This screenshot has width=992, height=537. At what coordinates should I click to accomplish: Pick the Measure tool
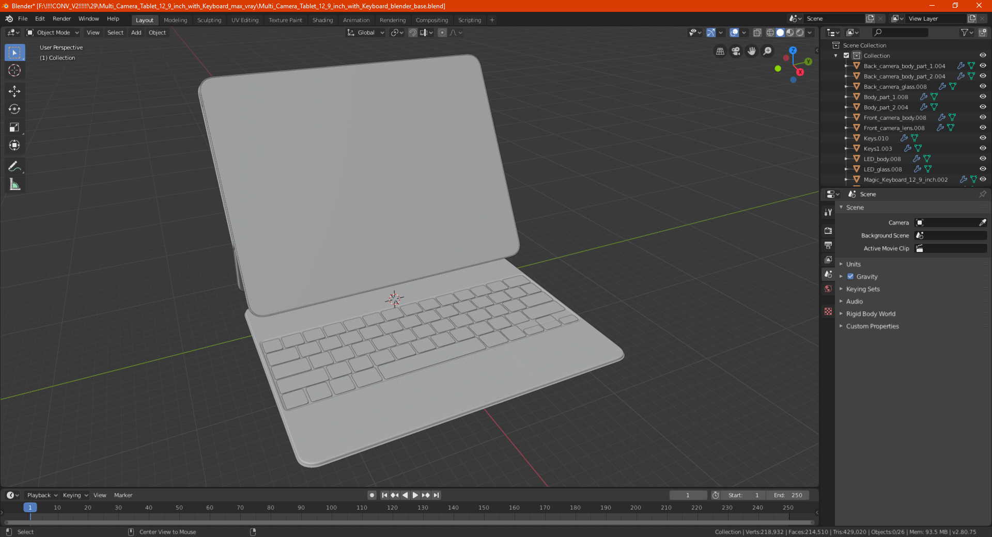[x=14, y=184]
